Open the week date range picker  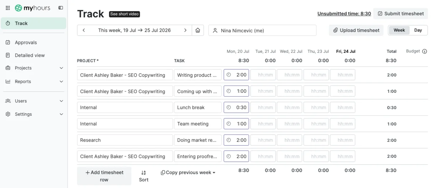click(135, 31)
